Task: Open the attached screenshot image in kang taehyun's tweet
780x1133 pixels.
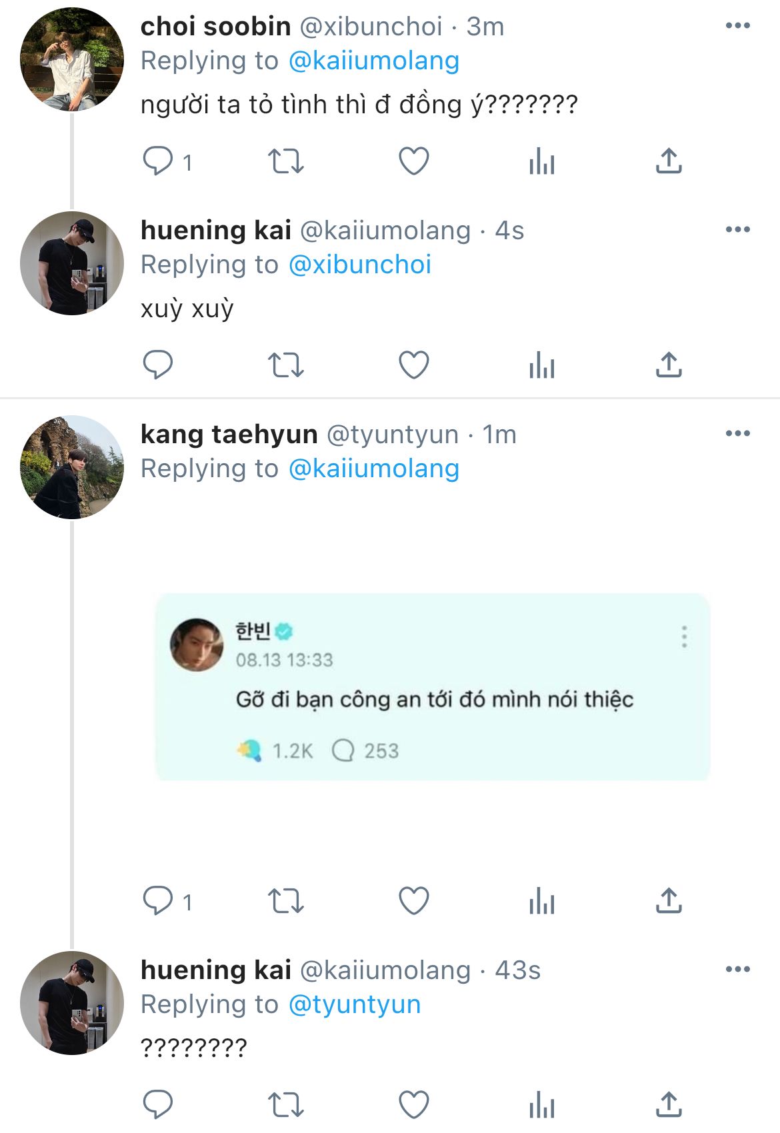Action: (x=433, y=686)
